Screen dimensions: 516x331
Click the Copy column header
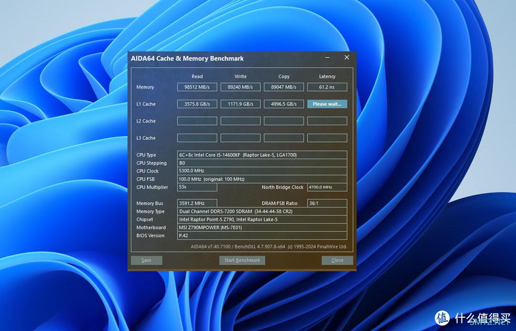pyautogui.click(x=284, y=76)
